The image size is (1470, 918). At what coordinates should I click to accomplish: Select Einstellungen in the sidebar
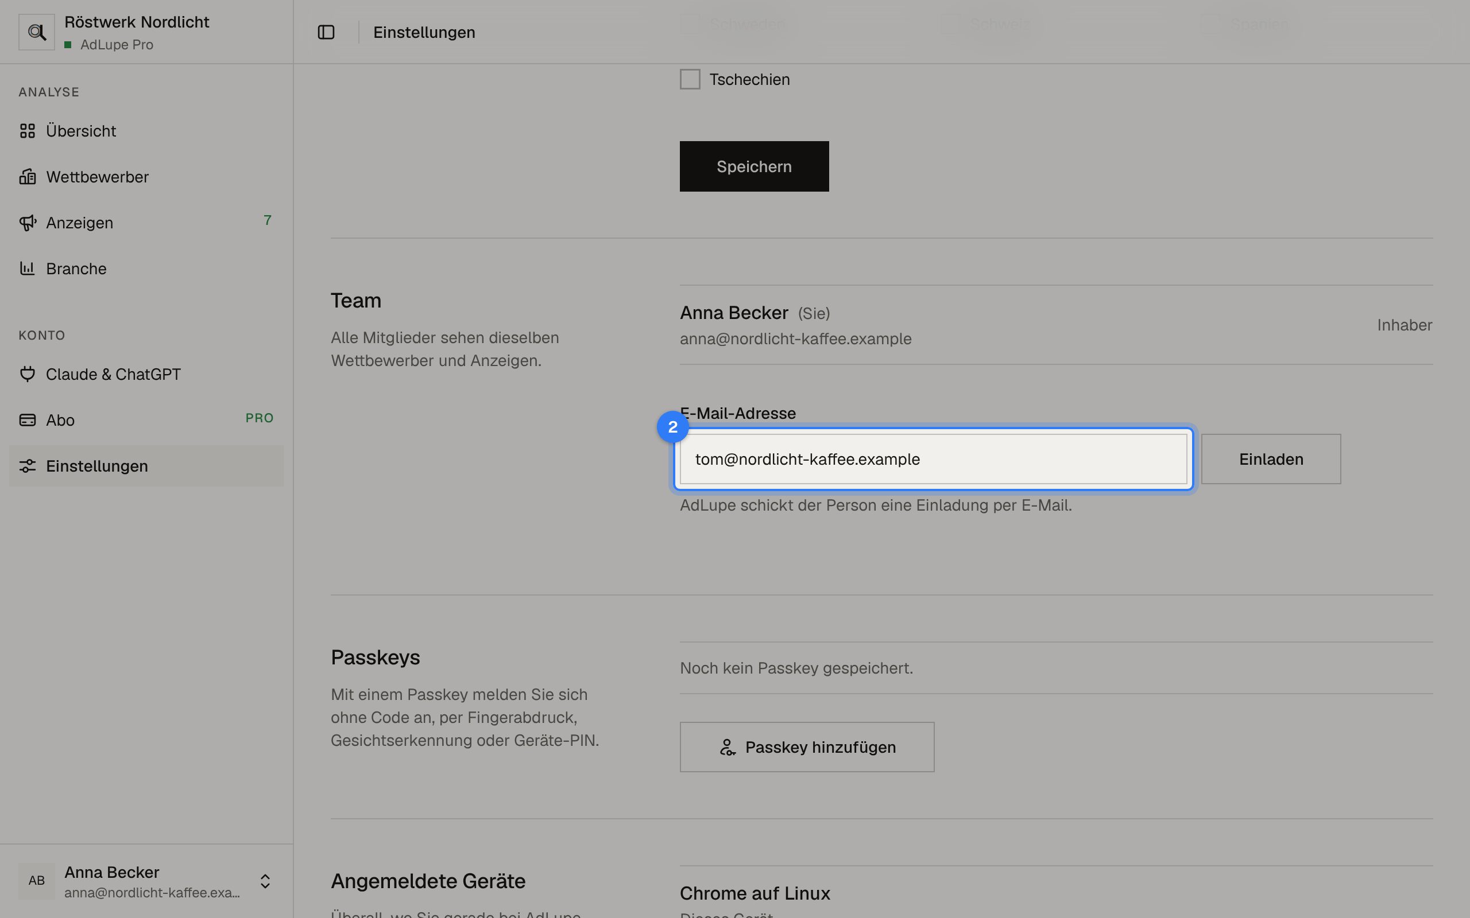tap(146, 466)
